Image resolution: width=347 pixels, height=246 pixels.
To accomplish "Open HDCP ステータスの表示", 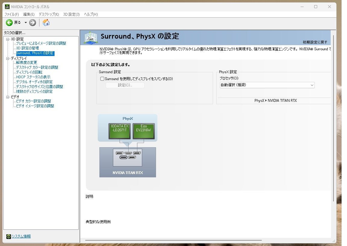I will click(x=33, y=77).
